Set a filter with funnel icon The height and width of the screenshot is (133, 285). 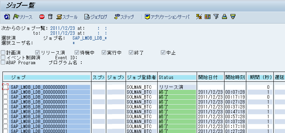tap(216, 17)
